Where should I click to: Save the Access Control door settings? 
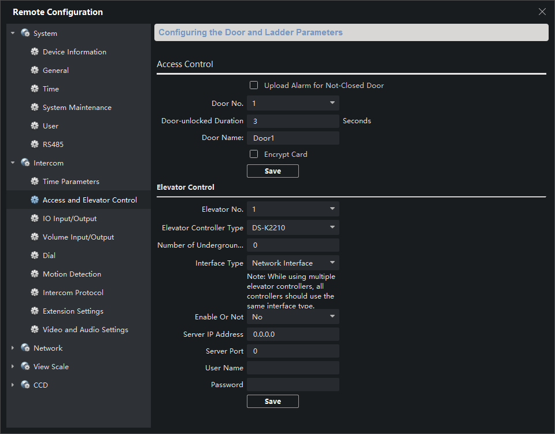click(x=272, y=171)
